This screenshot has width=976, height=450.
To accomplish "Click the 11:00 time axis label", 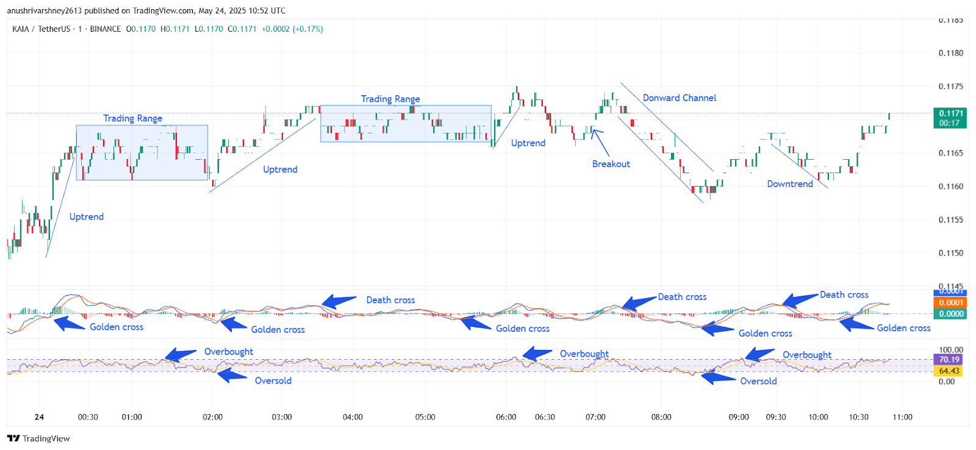I will coord(902,417).
